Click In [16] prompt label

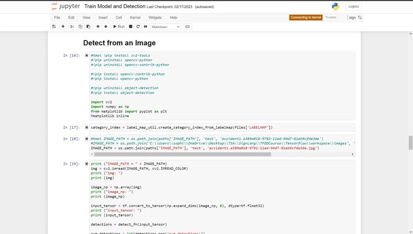[x=71, y=55]
